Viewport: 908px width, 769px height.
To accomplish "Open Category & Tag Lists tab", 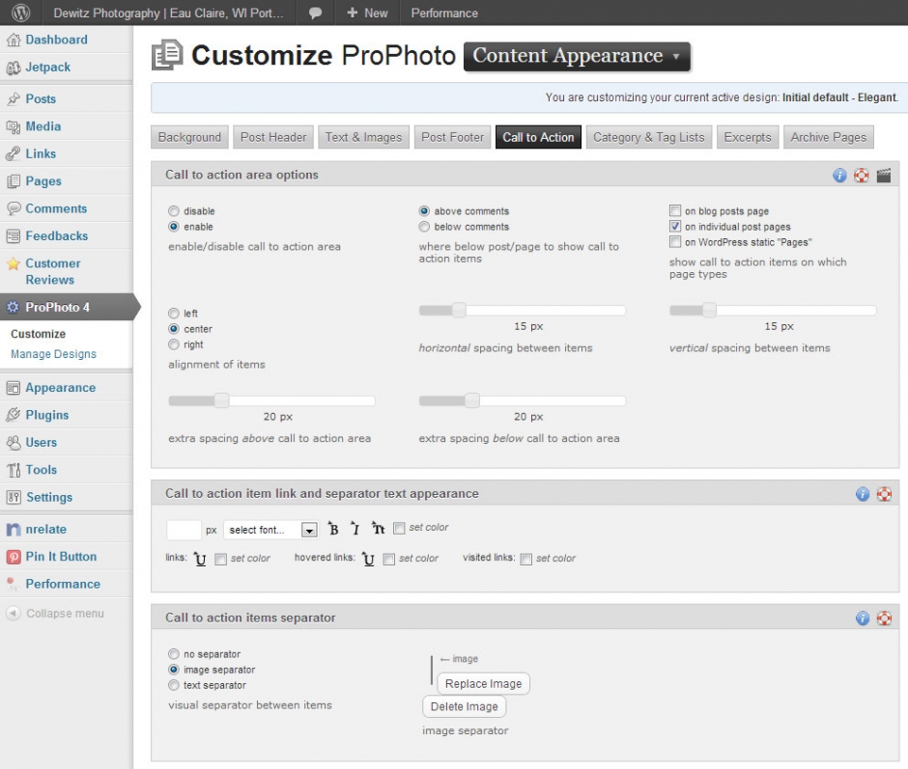I will pos(648,137).
